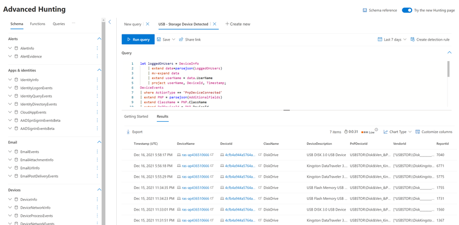The width and height of the screenshot is (459, 225).
Task: Click Create detection rule
Action: tap(430, 40)
